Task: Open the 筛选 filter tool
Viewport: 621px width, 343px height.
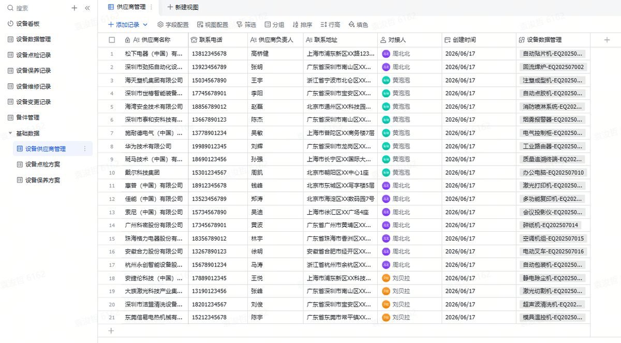Action: click(x=246, y=24)
